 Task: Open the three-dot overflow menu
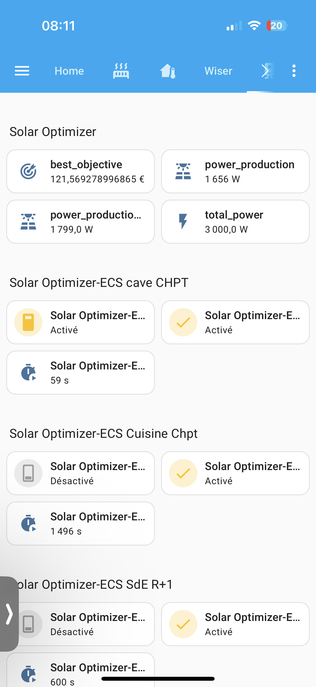tap(294, 71)
